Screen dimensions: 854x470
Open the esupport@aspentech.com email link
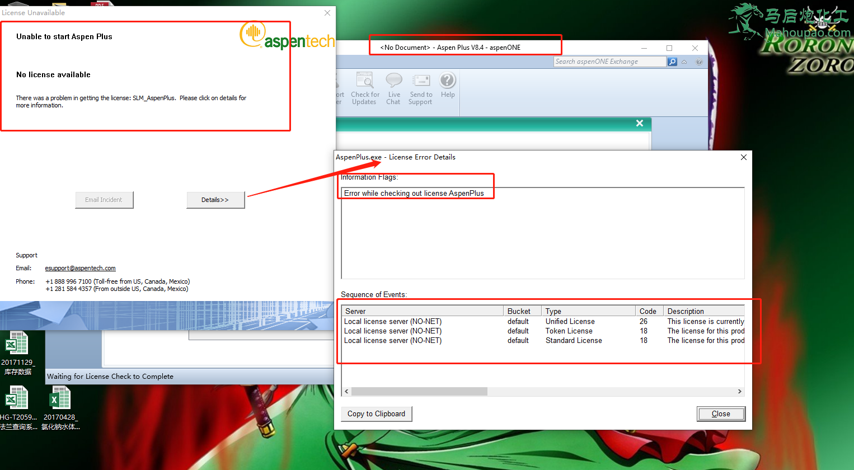pos(81,268)
